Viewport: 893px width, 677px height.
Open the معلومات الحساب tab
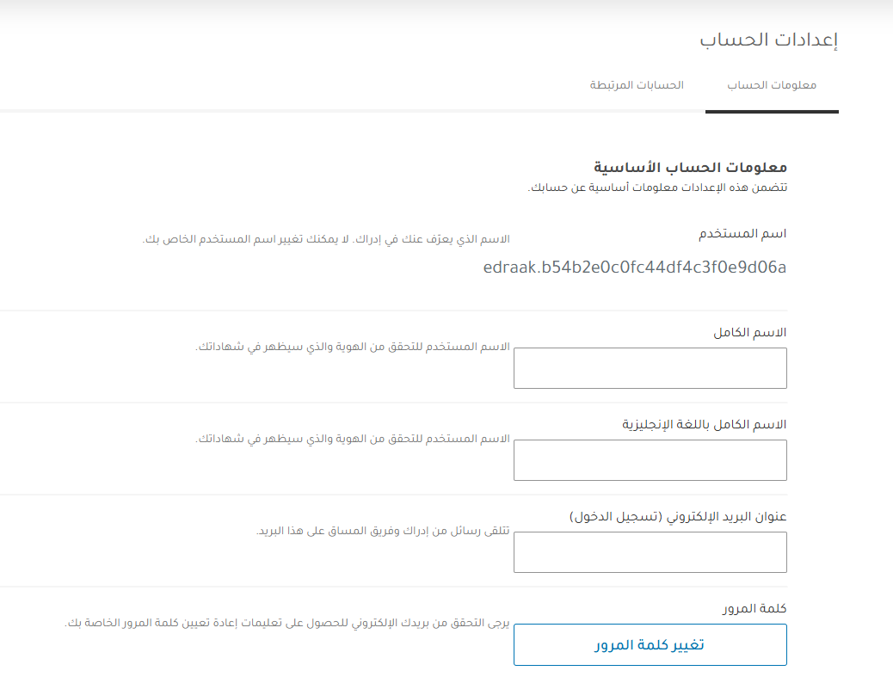click(772, 86)
